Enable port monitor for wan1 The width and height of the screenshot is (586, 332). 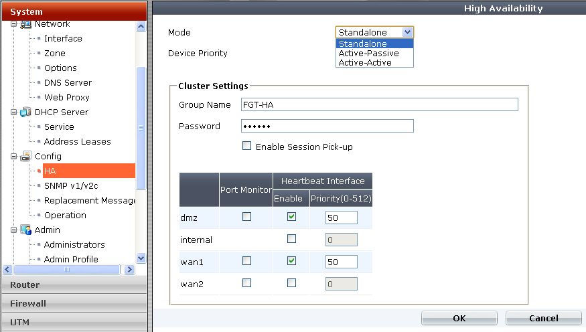[x=247, y=261]
